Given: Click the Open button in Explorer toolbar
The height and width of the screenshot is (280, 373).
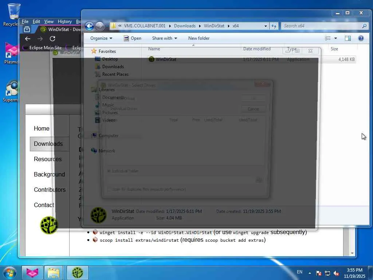Looking at the screenshot, I should coord(133,38).
